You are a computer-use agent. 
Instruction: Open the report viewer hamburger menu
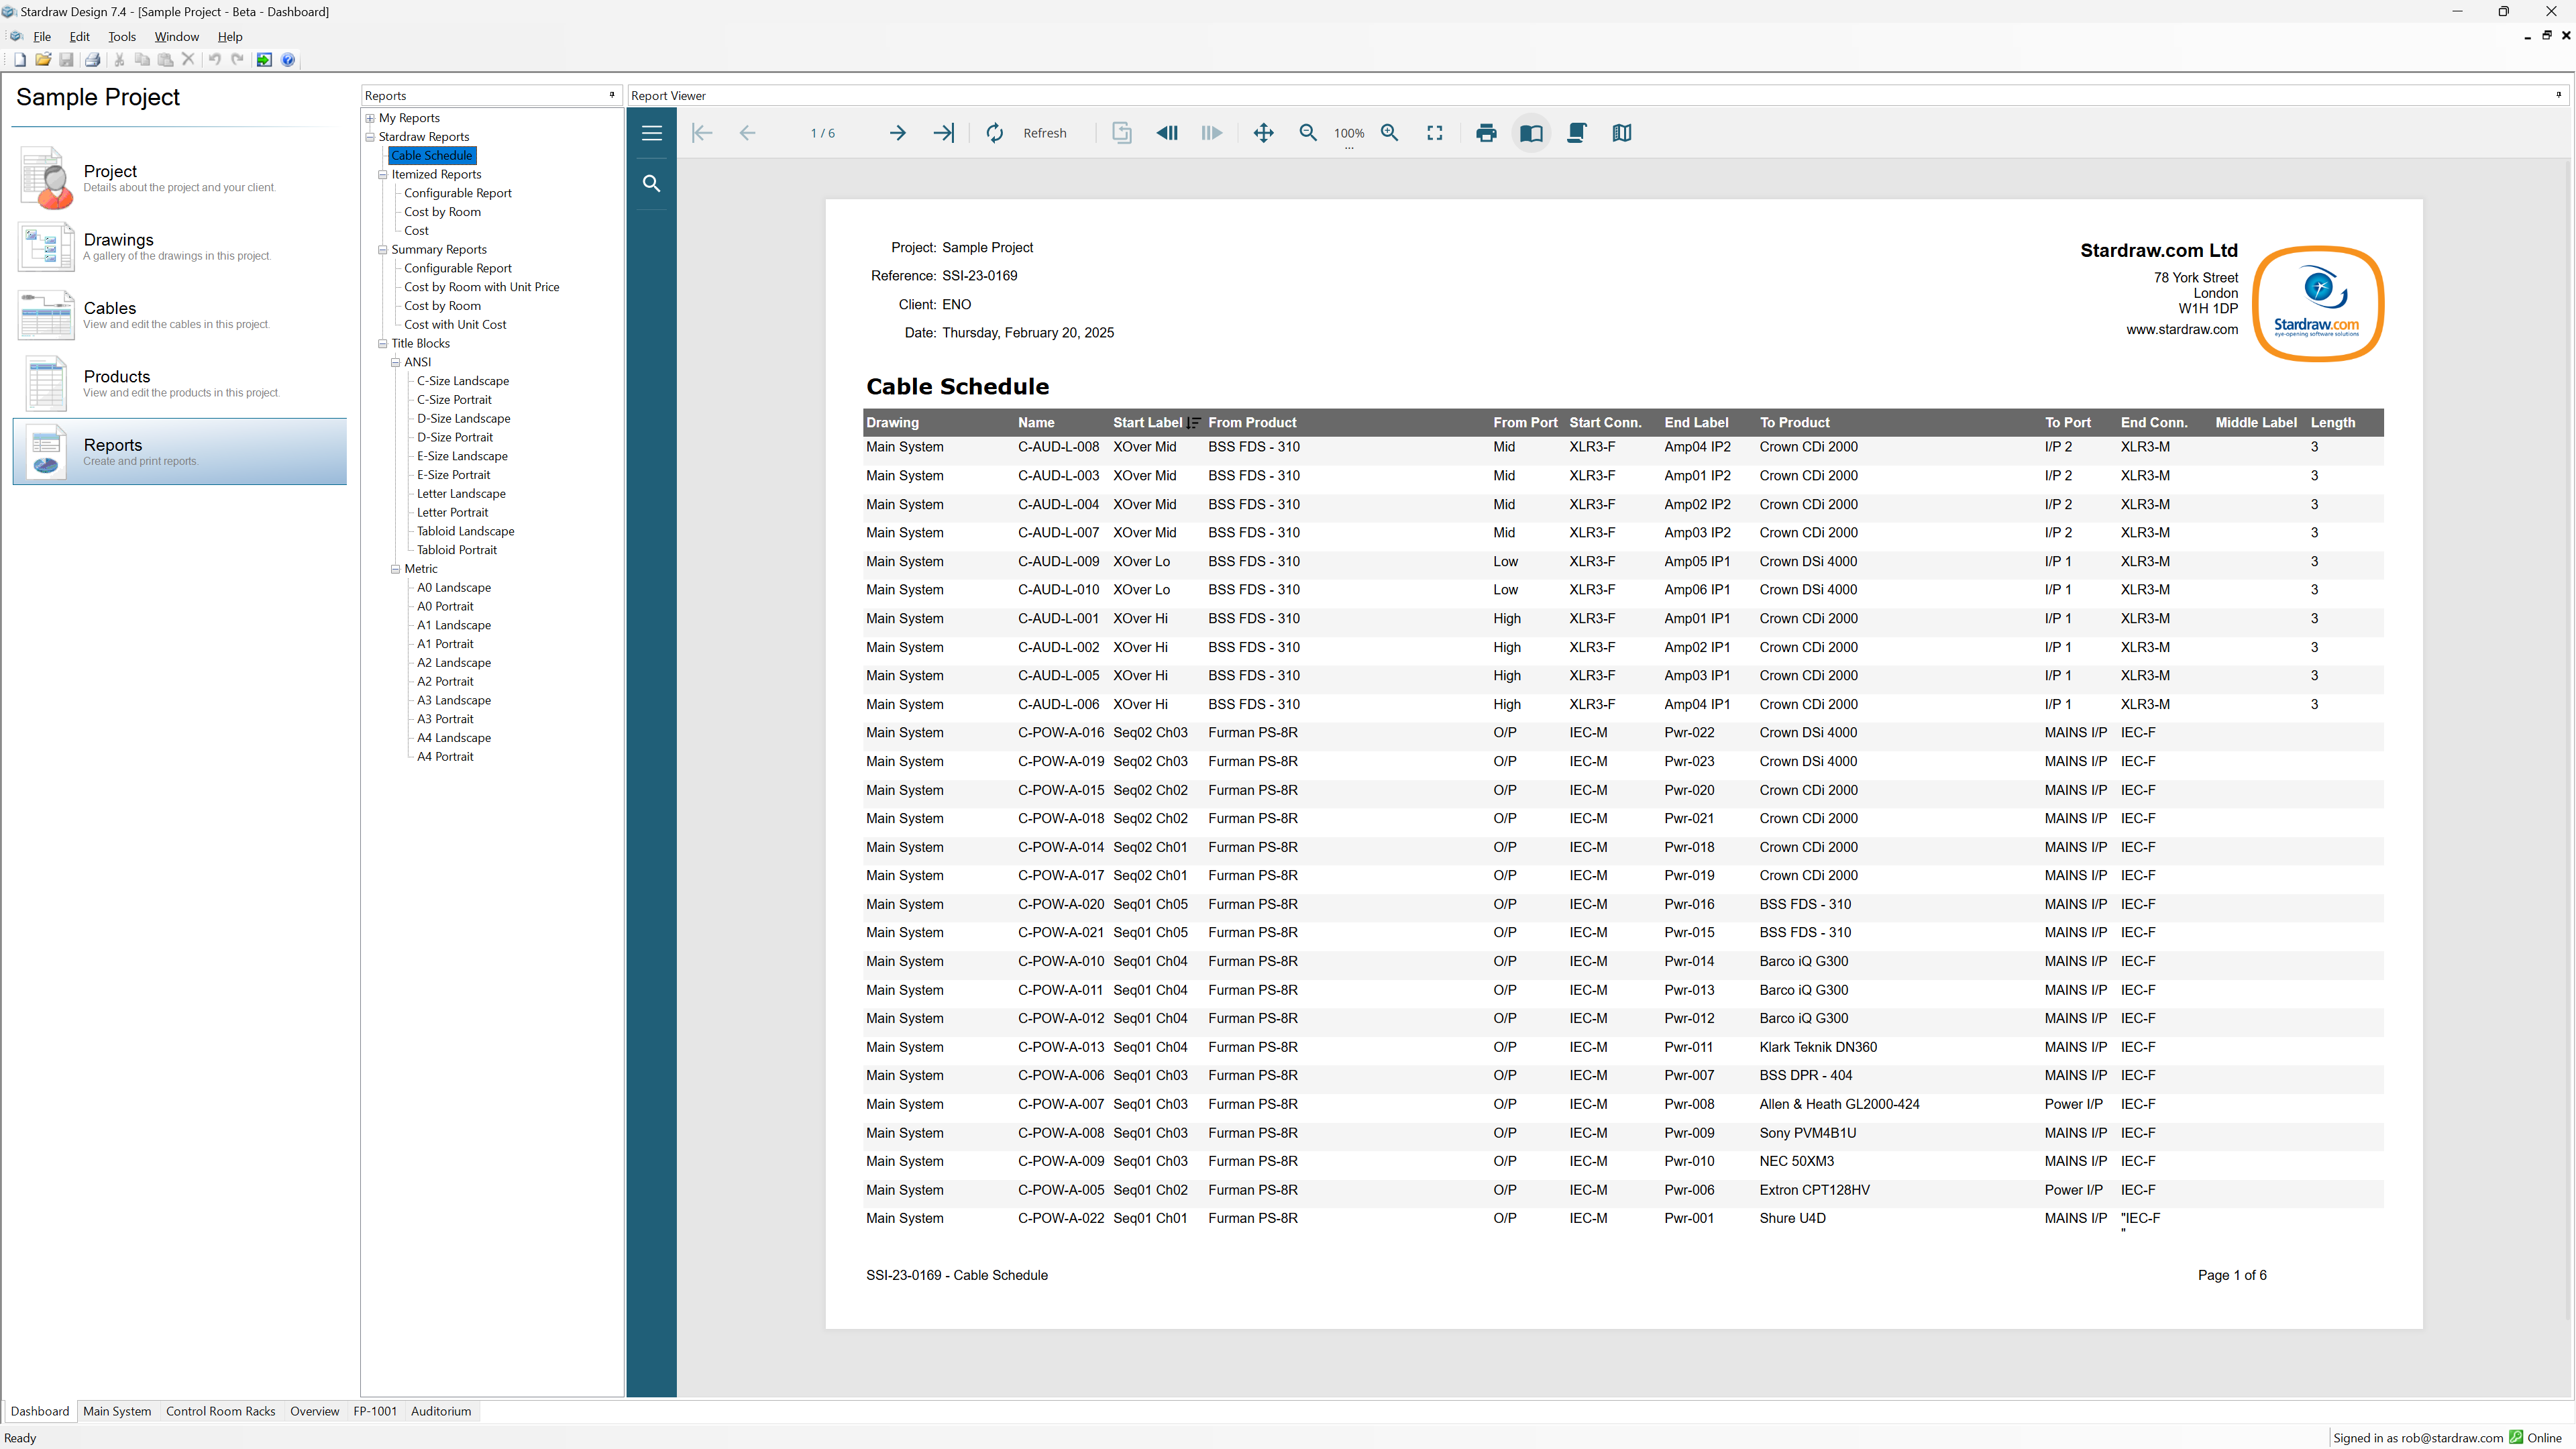pos(651,133)
